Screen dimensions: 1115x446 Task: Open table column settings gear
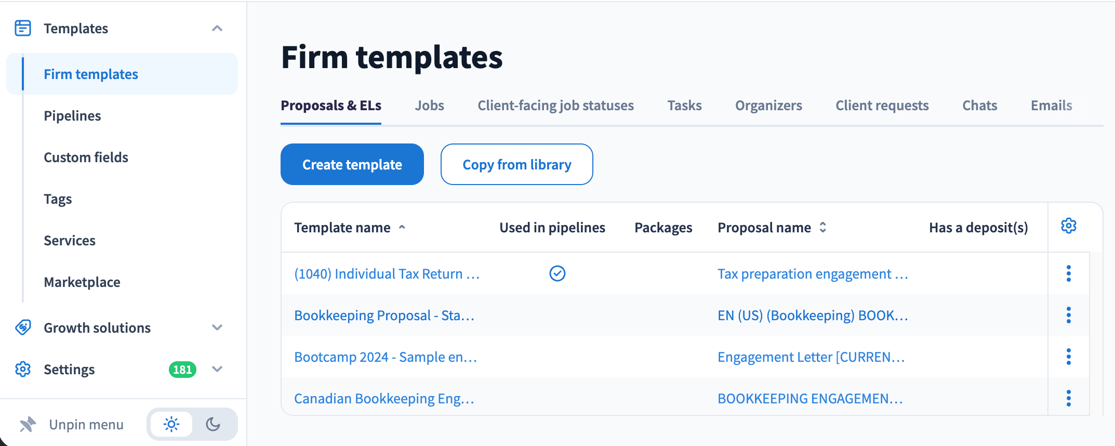pyautogui.click(x=1068, y=226)
